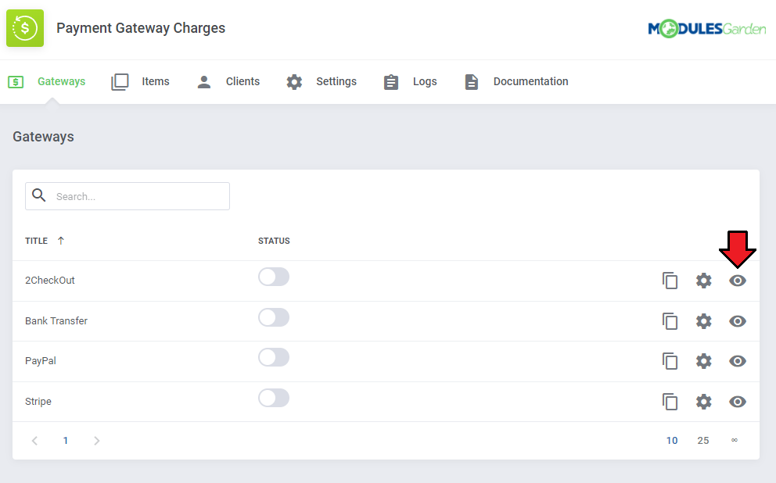Copy the PayPal gateway configuration
The image size is (776, 483).
[x=670, y=361]
